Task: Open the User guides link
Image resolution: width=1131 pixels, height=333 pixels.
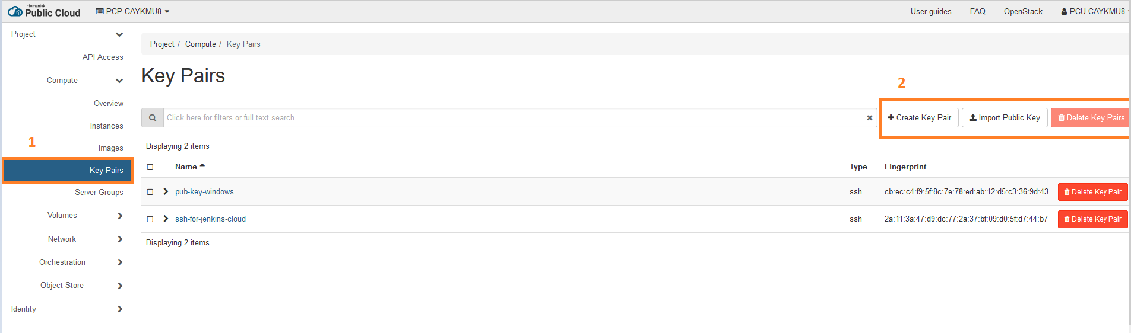Action: point(930,11)
